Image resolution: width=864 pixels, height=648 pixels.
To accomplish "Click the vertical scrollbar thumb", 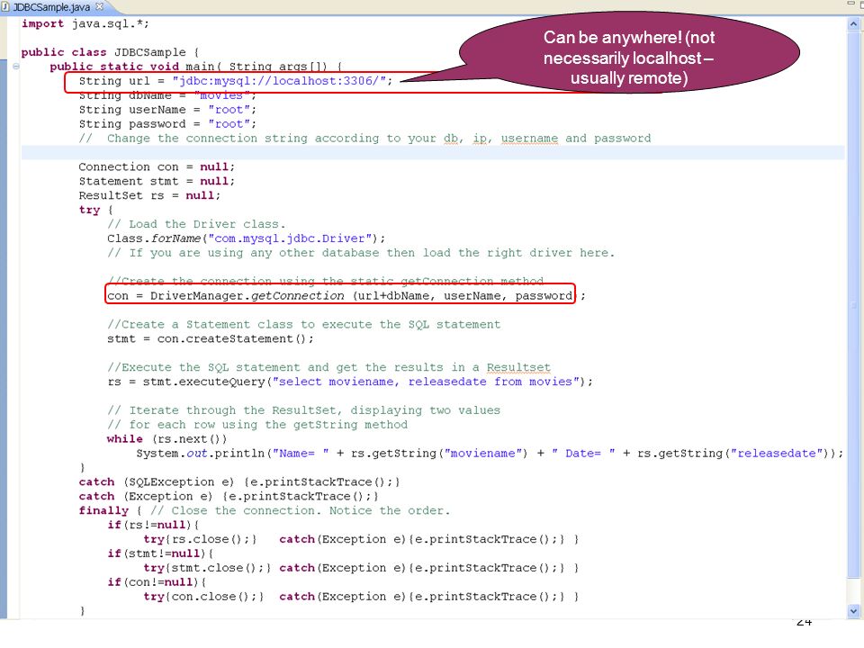I will (853, 304).
